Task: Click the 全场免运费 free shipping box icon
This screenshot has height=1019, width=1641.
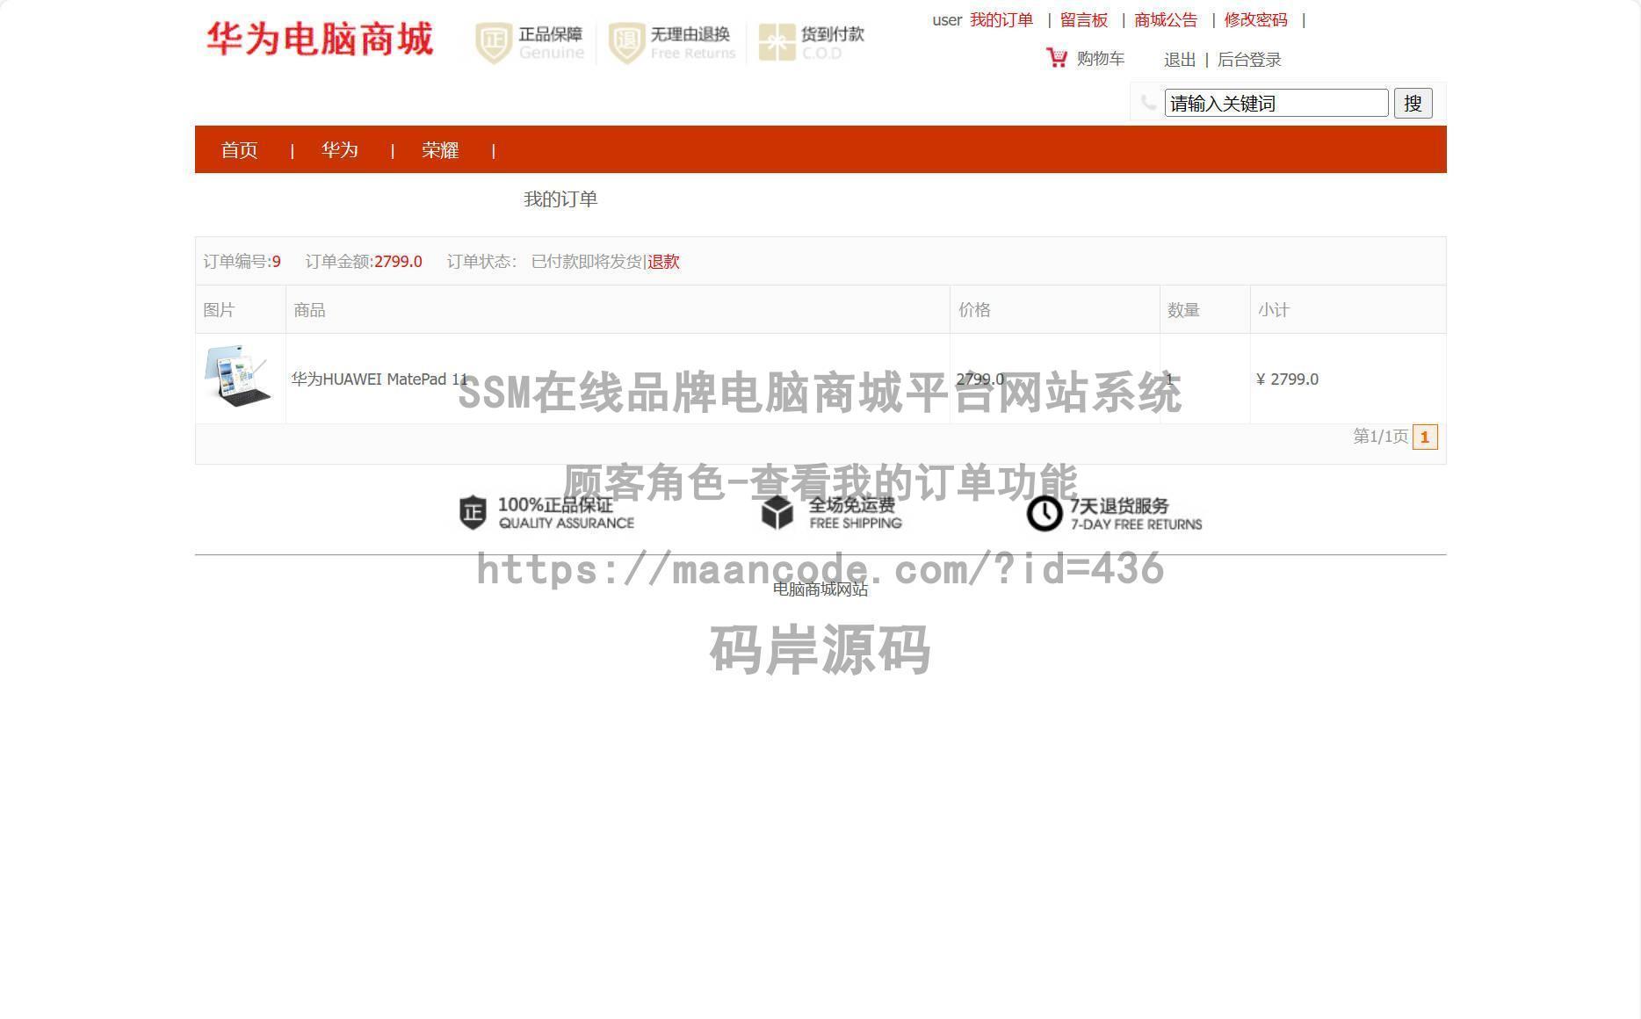Action: click(777, 513)
